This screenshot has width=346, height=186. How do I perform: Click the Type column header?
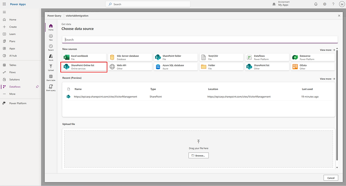[x=153, y=89]
